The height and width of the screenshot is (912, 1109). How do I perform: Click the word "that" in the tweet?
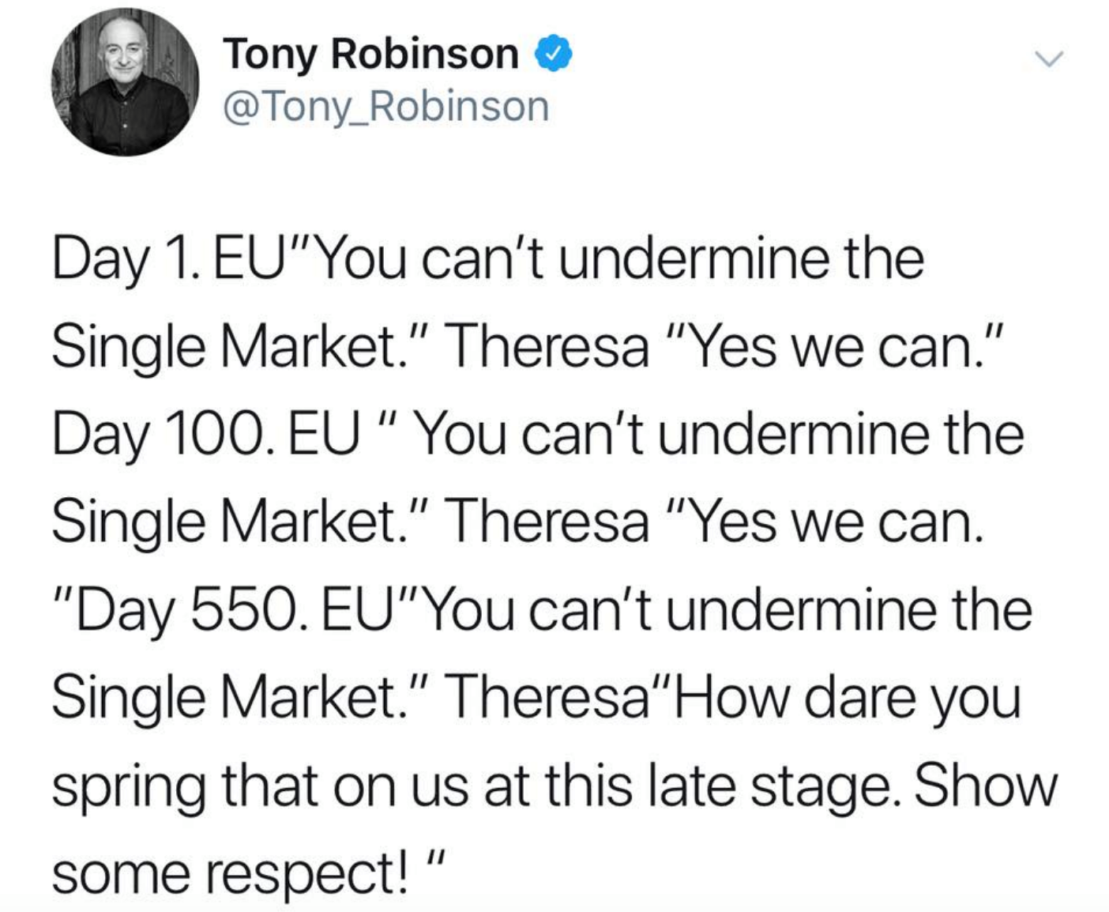point(269,786)
